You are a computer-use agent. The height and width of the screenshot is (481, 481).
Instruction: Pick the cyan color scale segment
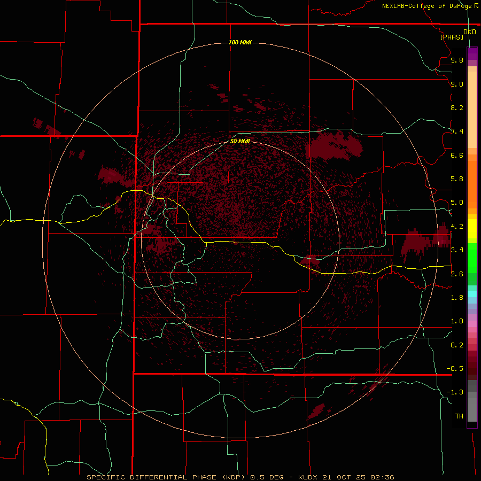(472, 294)
